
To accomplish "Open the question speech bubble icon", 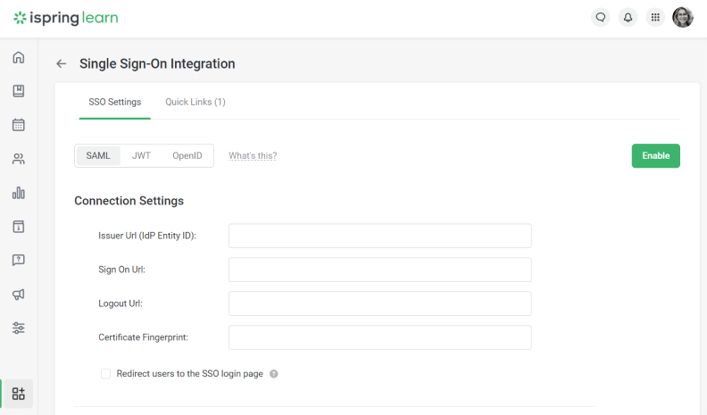I will (x=19, y=261).
